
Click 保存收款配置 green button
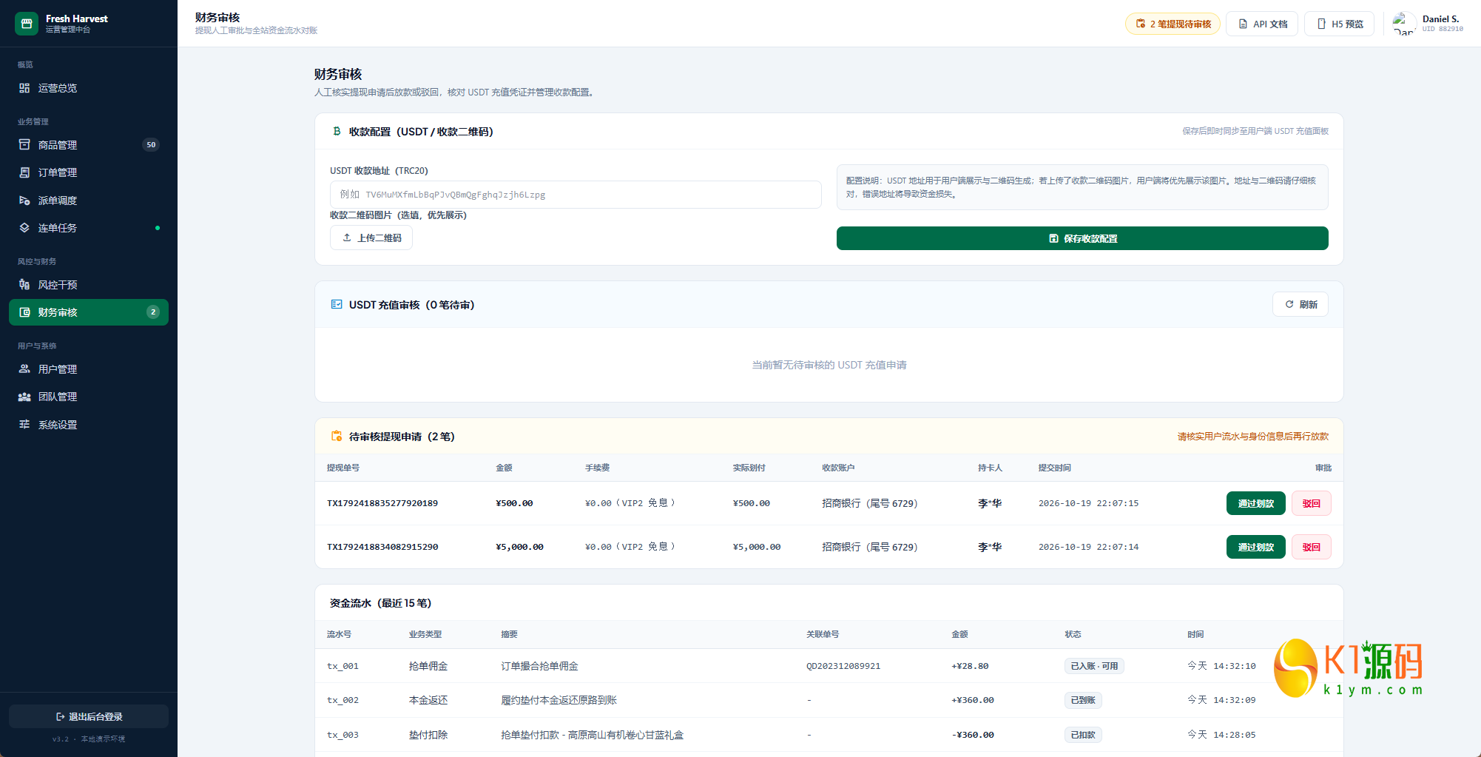point(1082,238)
